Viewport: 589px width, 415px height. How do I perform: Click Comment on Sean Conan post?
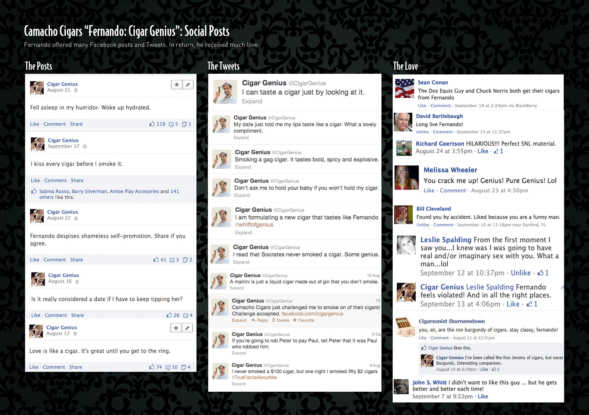441,106
